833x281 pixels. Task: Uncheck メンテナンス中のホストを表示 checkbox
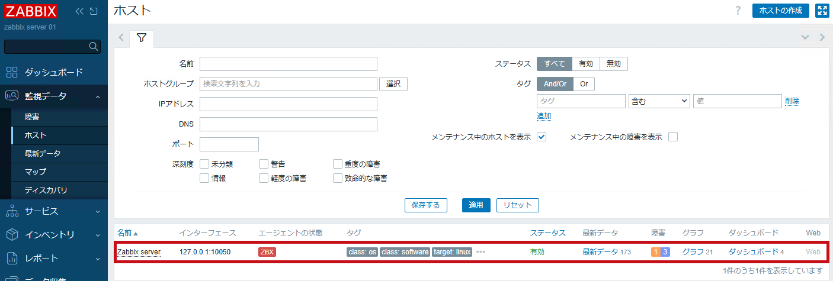(x=541, y=137)
